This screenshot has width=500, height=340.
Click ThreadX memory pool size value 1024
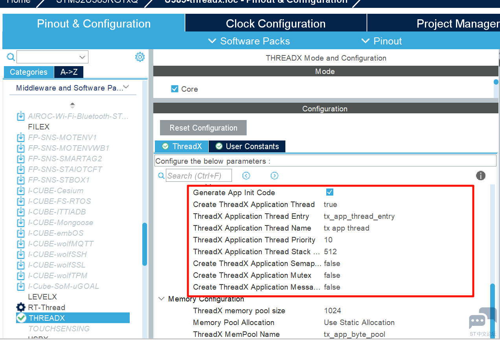click(333, 310)
